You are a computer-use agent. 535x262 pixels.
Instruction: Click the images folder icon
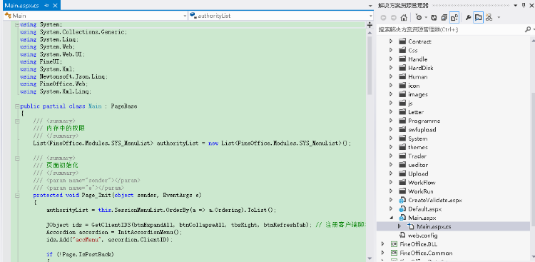click(x=402, y=94)
